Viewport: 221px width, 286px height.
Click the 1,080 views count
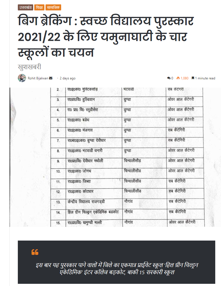pyautogui.click(x=185, y=78)
